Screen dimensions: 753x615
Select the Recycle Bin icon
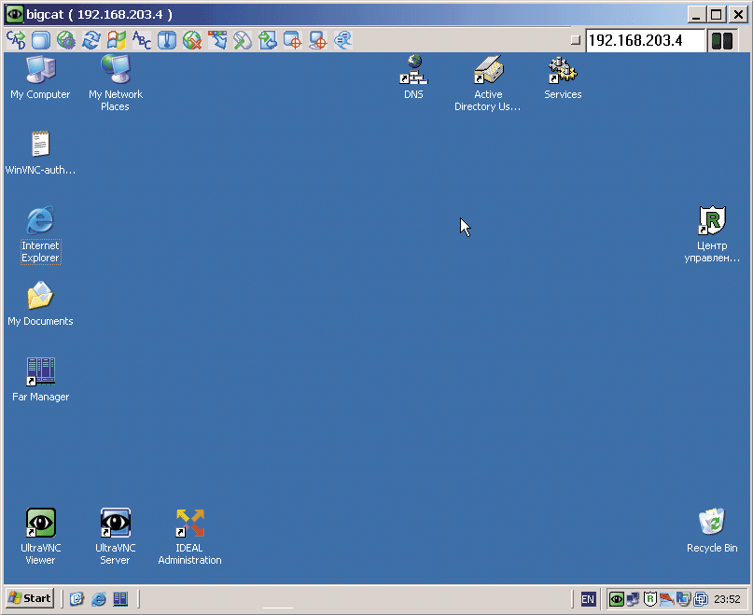coord(712,530)
